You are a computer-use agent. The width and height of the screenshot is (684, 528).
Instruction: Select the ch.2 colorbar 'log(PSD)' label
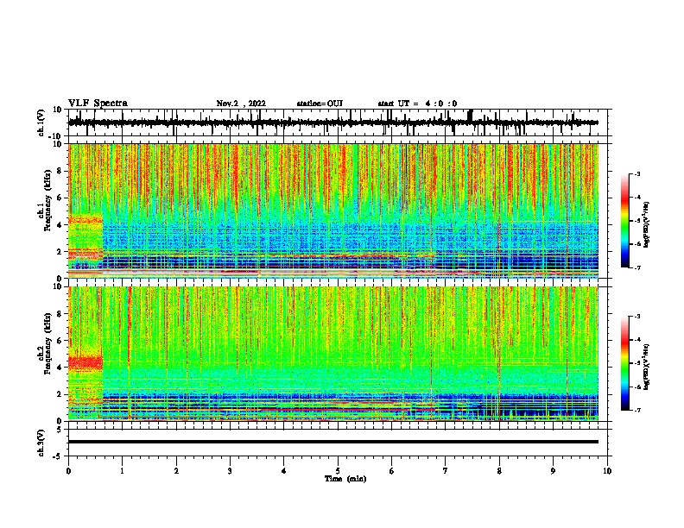tap(647, 367)
